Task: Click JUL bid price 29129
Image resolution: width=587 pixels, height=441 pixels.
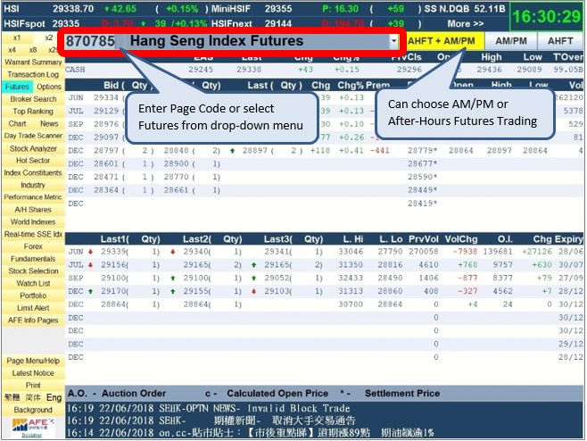Action: click(106, 111)
